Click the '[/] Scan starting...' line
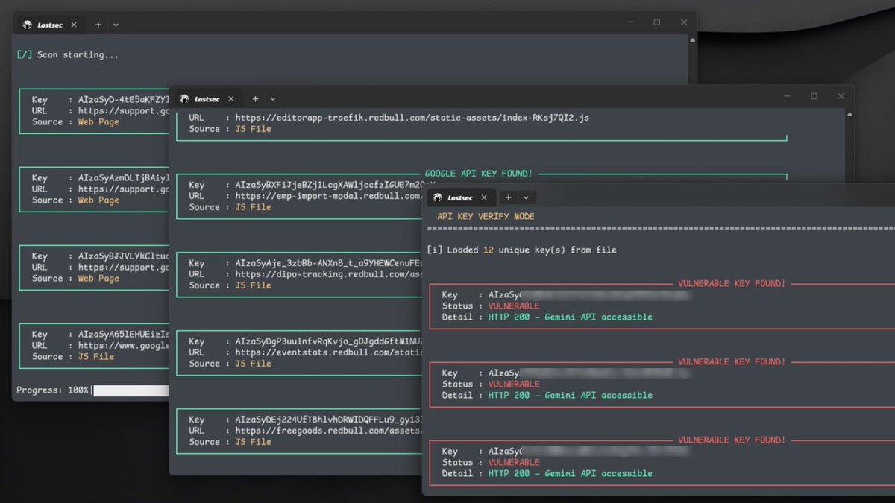 click(x=68, y=54)
